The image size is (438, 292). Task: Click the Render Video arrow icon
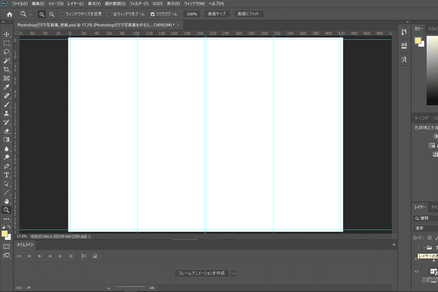(x=28, y=288)
